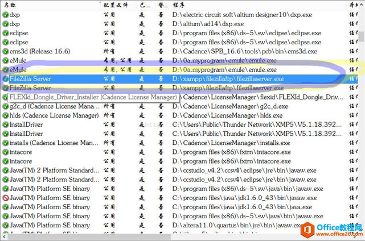
Task: Click icon of Java rule with altera11.0 path
Action: pyautogui.click(x=6, y=225)
